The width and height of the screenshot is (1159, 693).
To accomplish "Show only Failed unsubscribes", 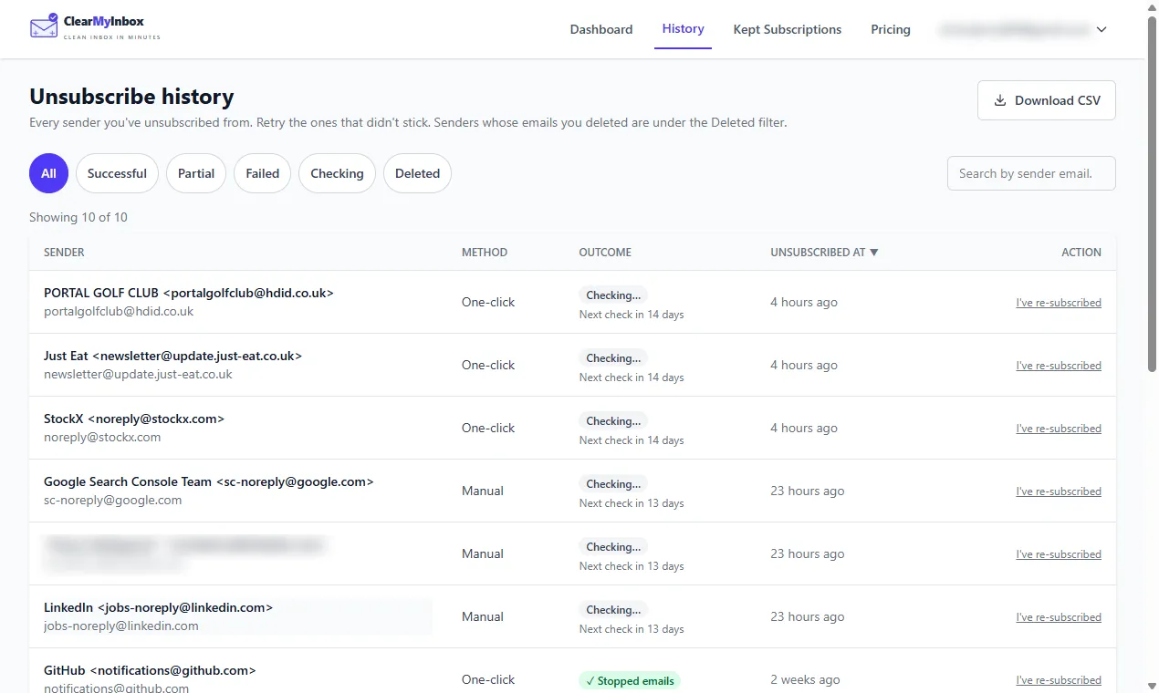I will [263, 173].
